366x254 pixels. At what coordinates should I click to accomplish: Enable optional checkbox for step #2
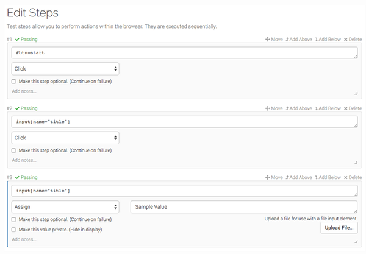point(14,150)
